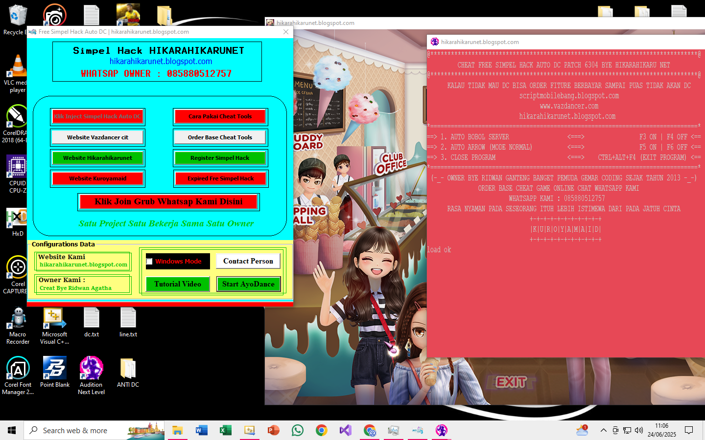Screen dimensions: 705x440
Task: Click the Klik Inject Simpel Hack Auto DC button
Action: 97,116
